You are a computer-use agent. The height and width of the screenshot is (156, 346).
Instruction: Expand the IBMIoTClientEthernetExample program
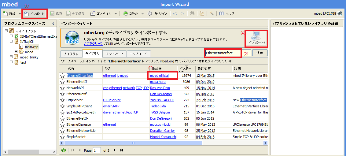11,36
